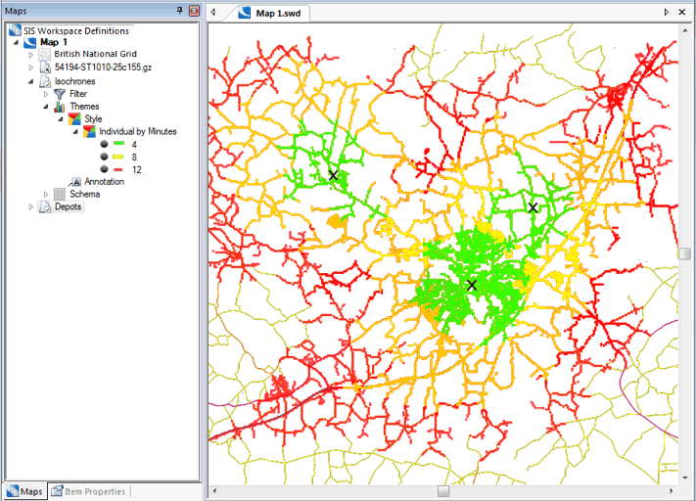Select the Annotation icon in tree

point(75,182)
